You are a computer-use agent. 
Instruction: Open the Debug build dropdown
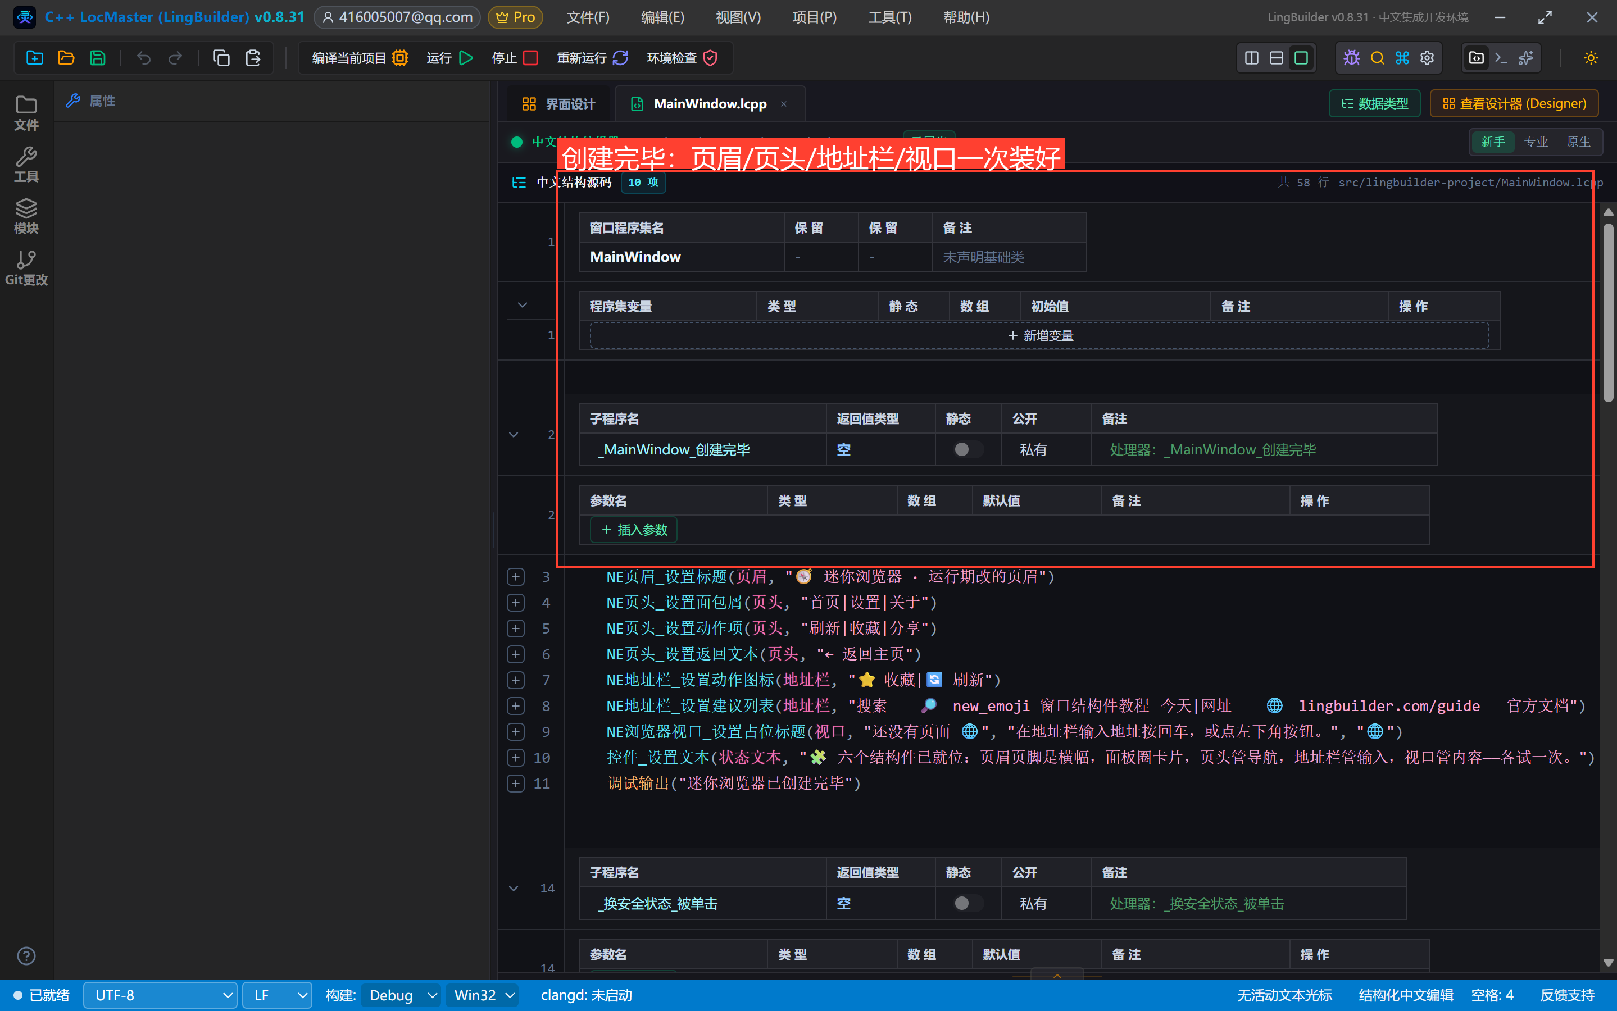(401, 995)
